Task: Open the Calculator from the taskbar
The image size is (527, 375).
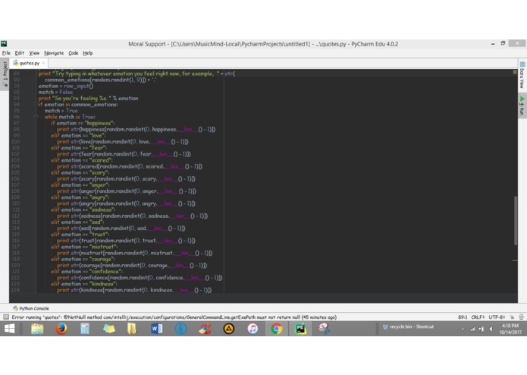Action: coord(85,329)
